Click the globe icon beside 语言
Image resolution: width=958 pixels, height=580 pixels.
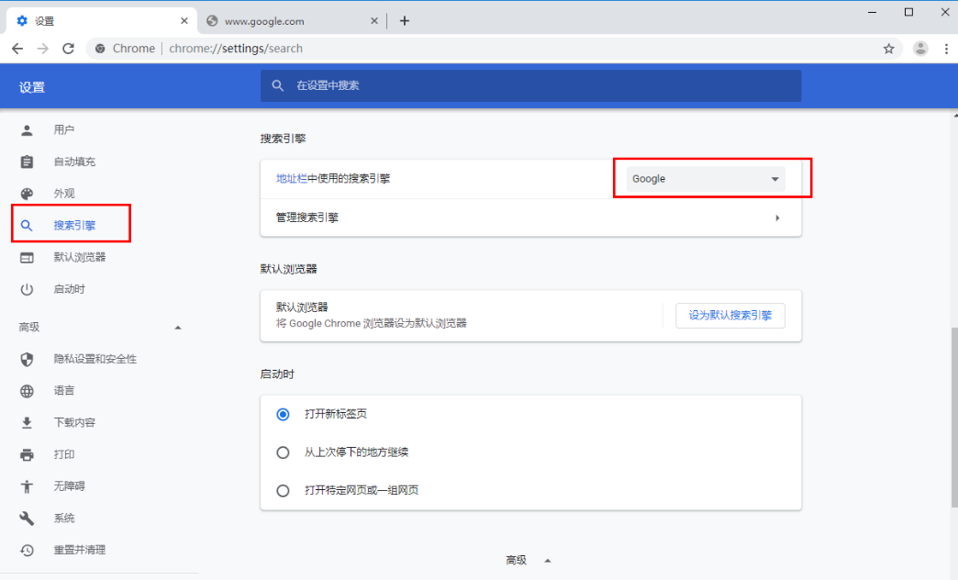(x=27, y=391)
